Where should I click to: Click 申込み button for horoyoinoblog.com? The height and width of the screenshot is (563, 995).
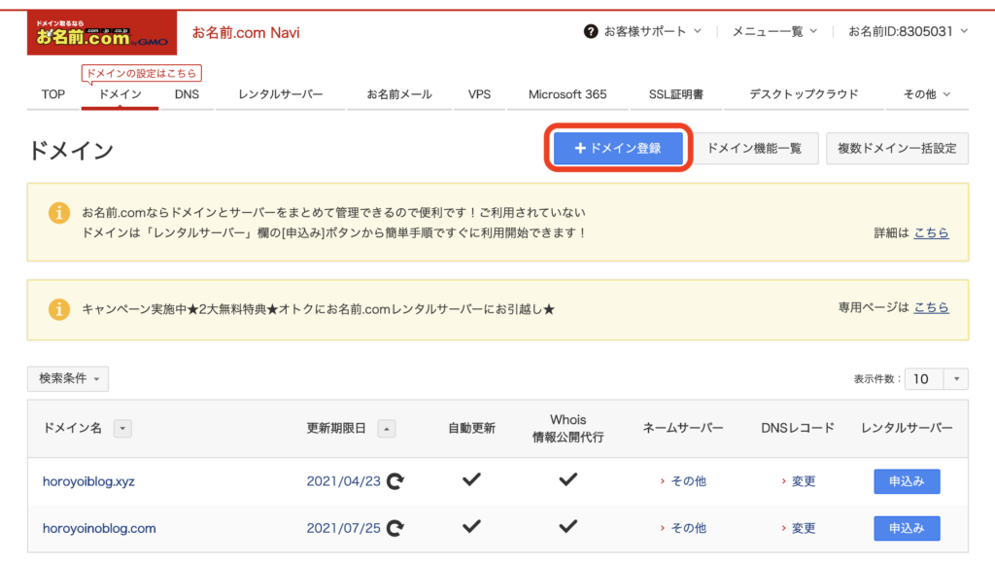tap(907, 528)
